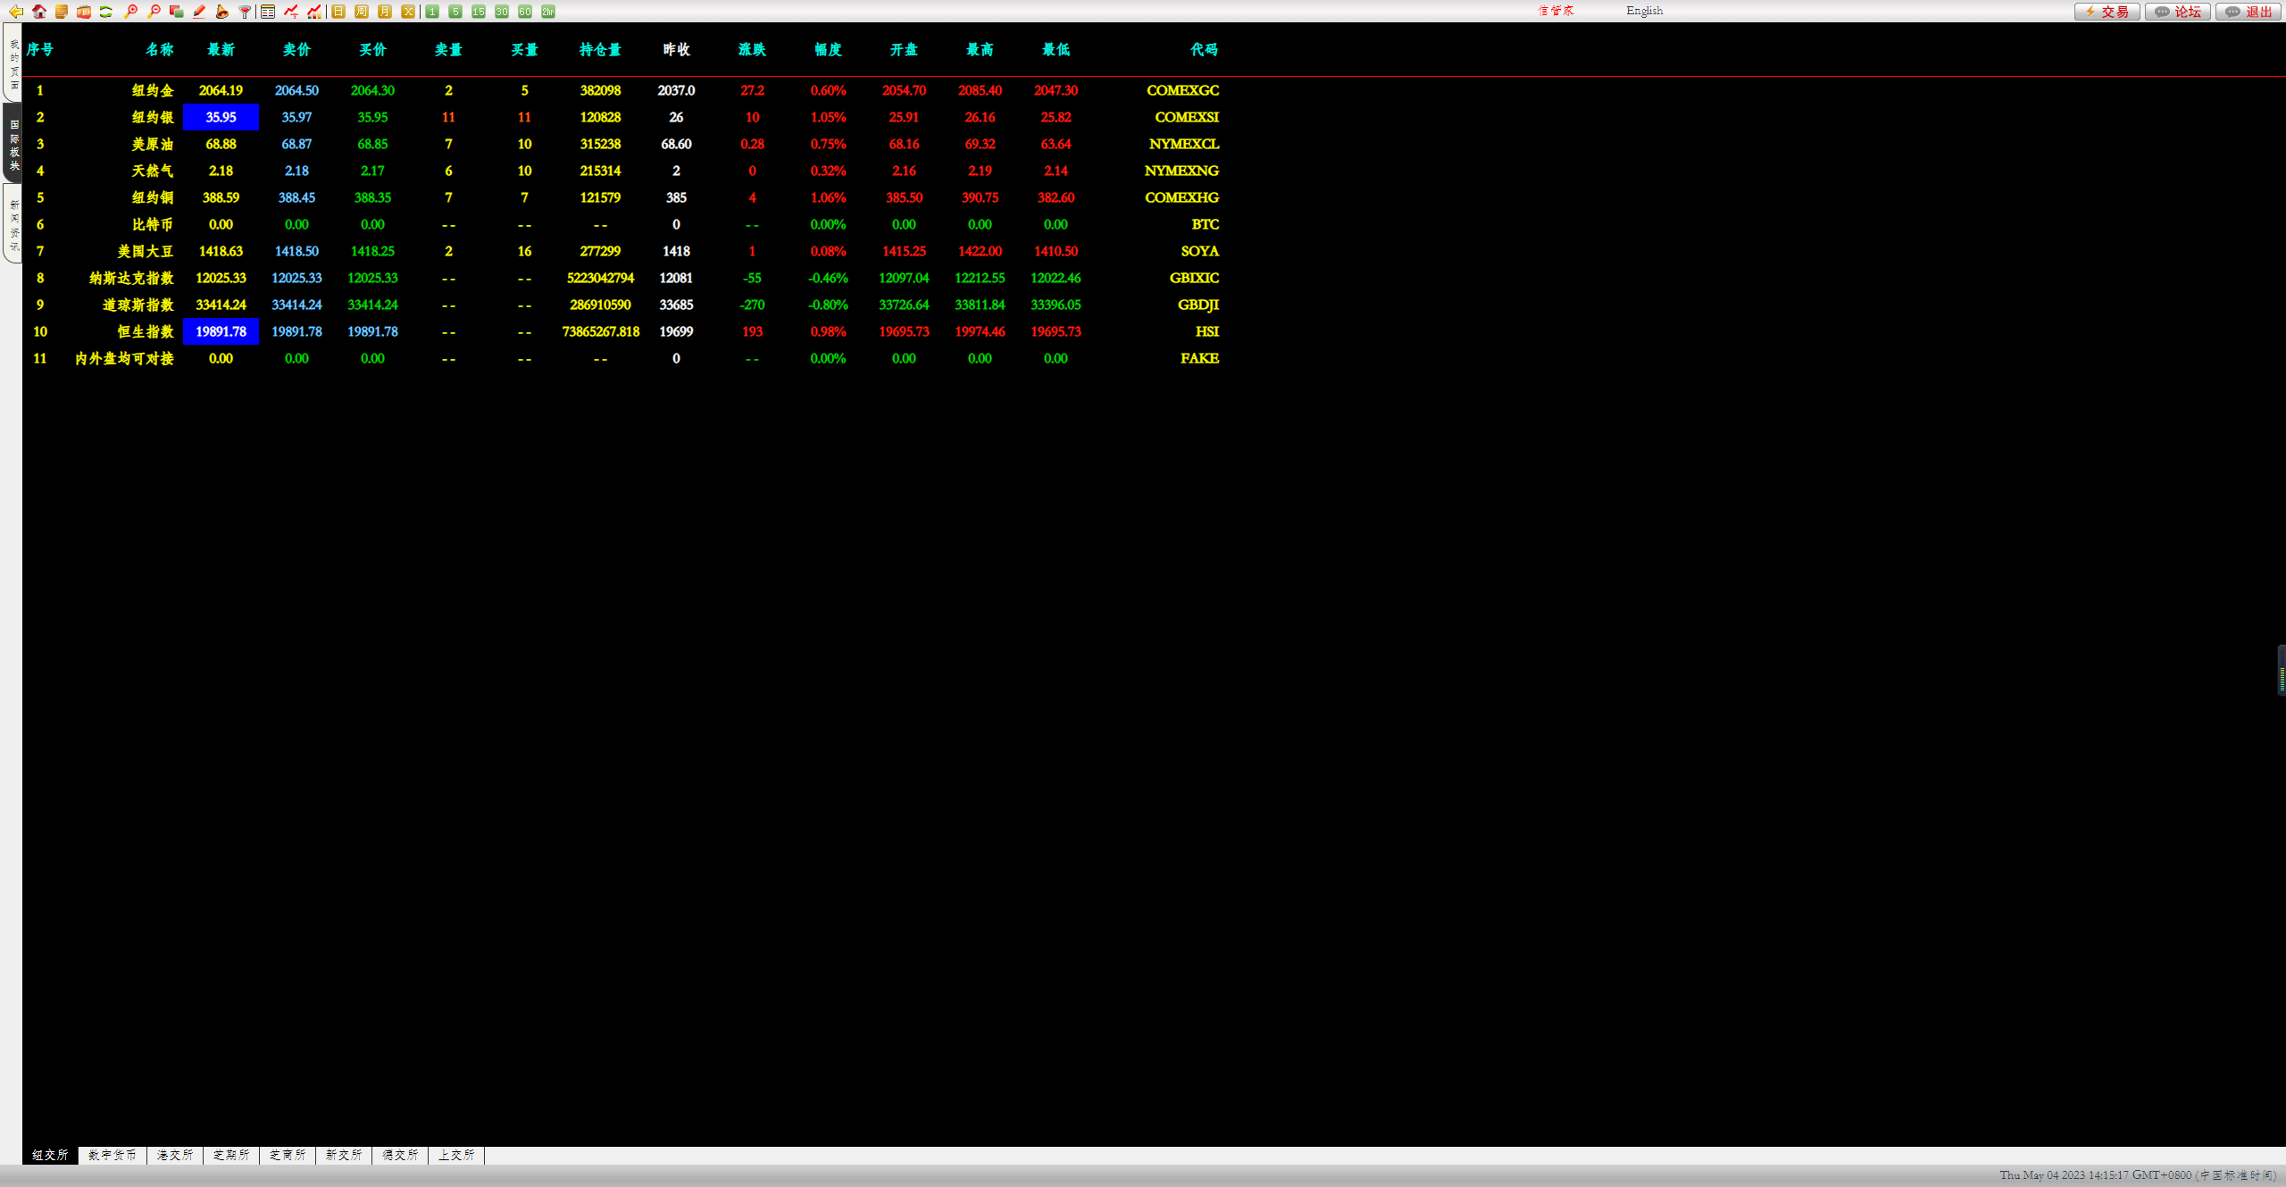Click the red and green overlapping squares icon
This screenshot has height=1187, width=2286.
pos(176,12)
